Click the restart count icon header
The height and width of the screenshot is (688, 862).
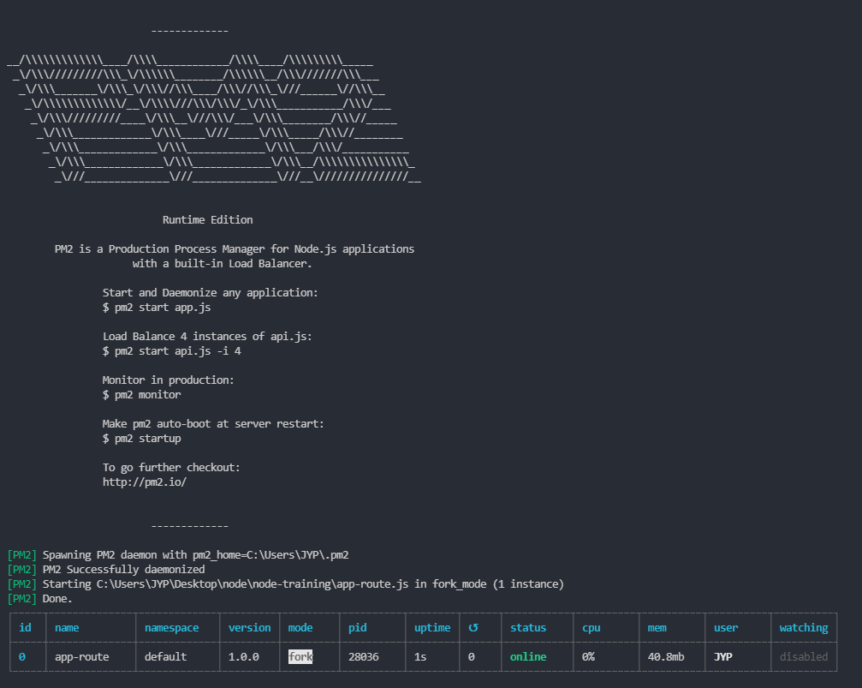click(x=473, y=627)
